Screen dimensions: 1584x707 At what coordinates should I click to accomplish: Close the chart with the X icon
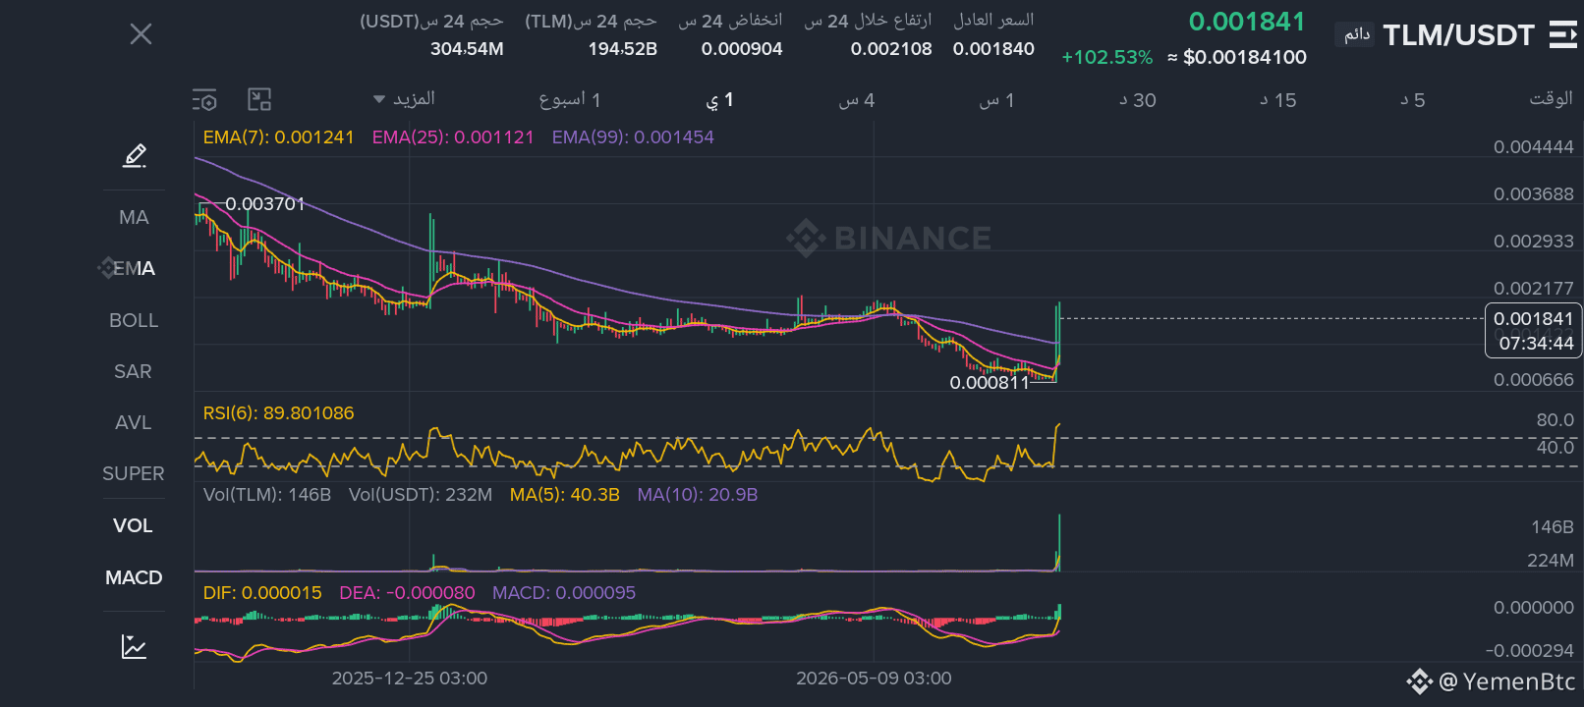pyautogui.click(x=141, y=34)
